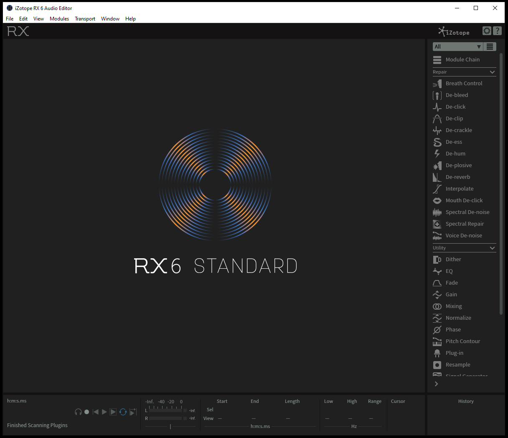Image resolution: width=508 pixels, height=438 pixels.
Task: Click the h:m:s.ms time display
Action: point(17,401)
